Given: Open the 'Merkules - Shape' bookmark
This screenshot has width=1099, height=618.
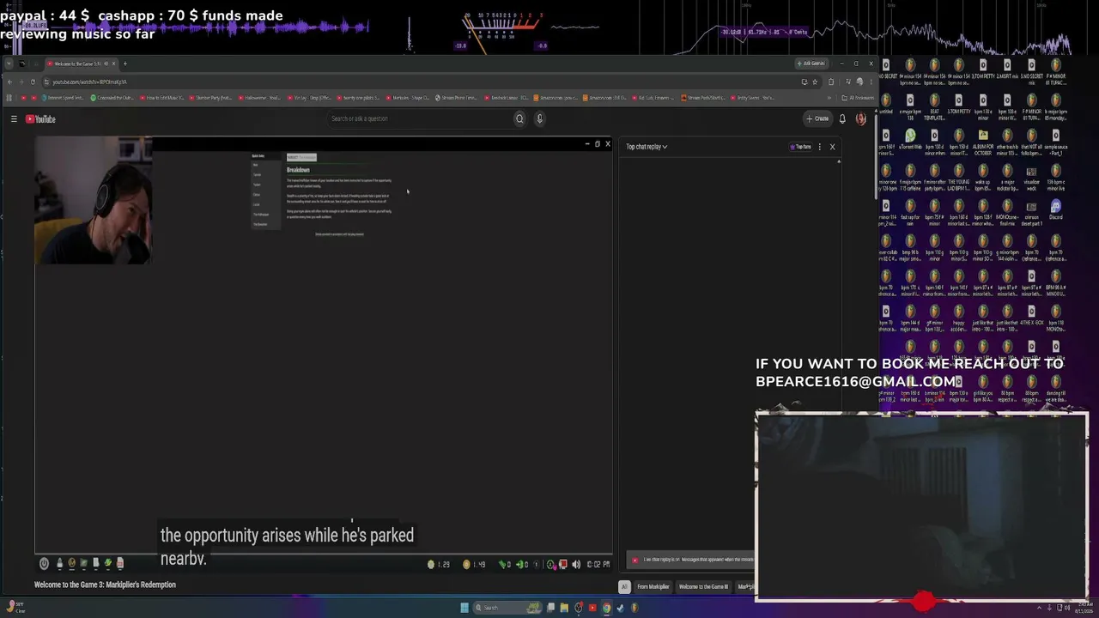Looking at the screenshot, I should pos(410,98).
